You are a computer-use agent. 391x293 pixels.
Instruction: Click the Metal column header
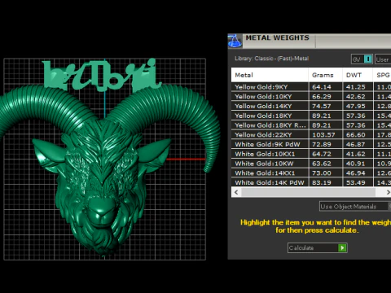pyautogui.click(x=270, y=75)
